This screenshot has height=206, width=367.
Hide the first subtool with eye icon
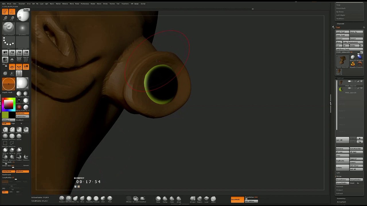click(x=361, y=81)
